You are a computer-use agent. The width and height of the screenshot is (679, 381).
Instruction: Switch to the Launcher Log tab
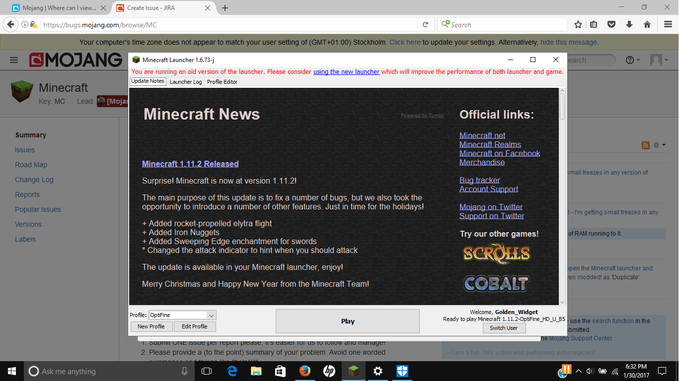(x=186, y=82)
